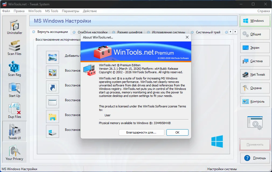Viewport: 272px width, 172px height.
Task: Open the Параметры menu
Action: tap(71, 11)
